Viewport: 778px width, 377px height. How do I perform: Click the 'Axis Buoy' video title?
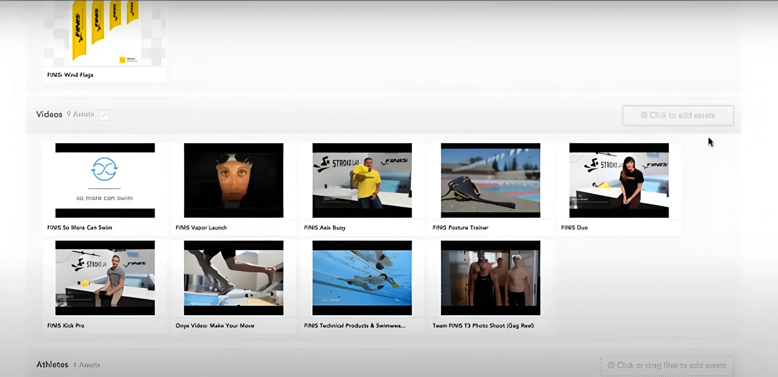click(x=324, y=228)
